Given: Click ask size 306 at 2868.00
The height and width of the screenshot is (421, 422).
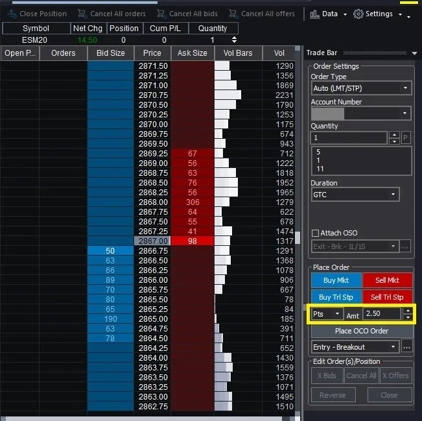Looking at the screenshot, I should tap(193, 202).
